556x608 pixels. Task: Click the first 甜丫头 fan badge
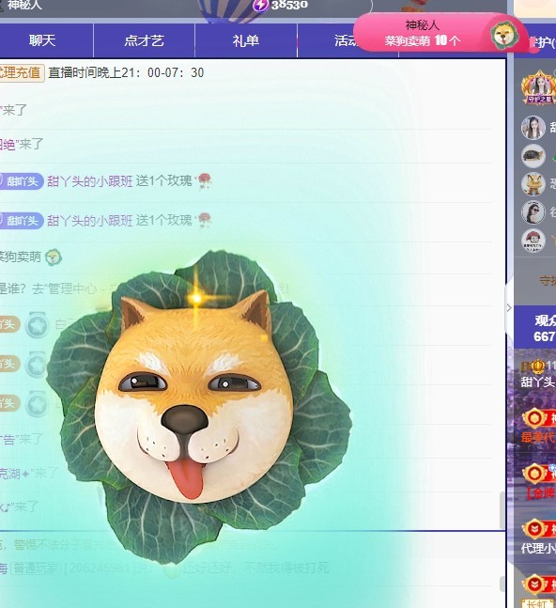tap(22, 181)
